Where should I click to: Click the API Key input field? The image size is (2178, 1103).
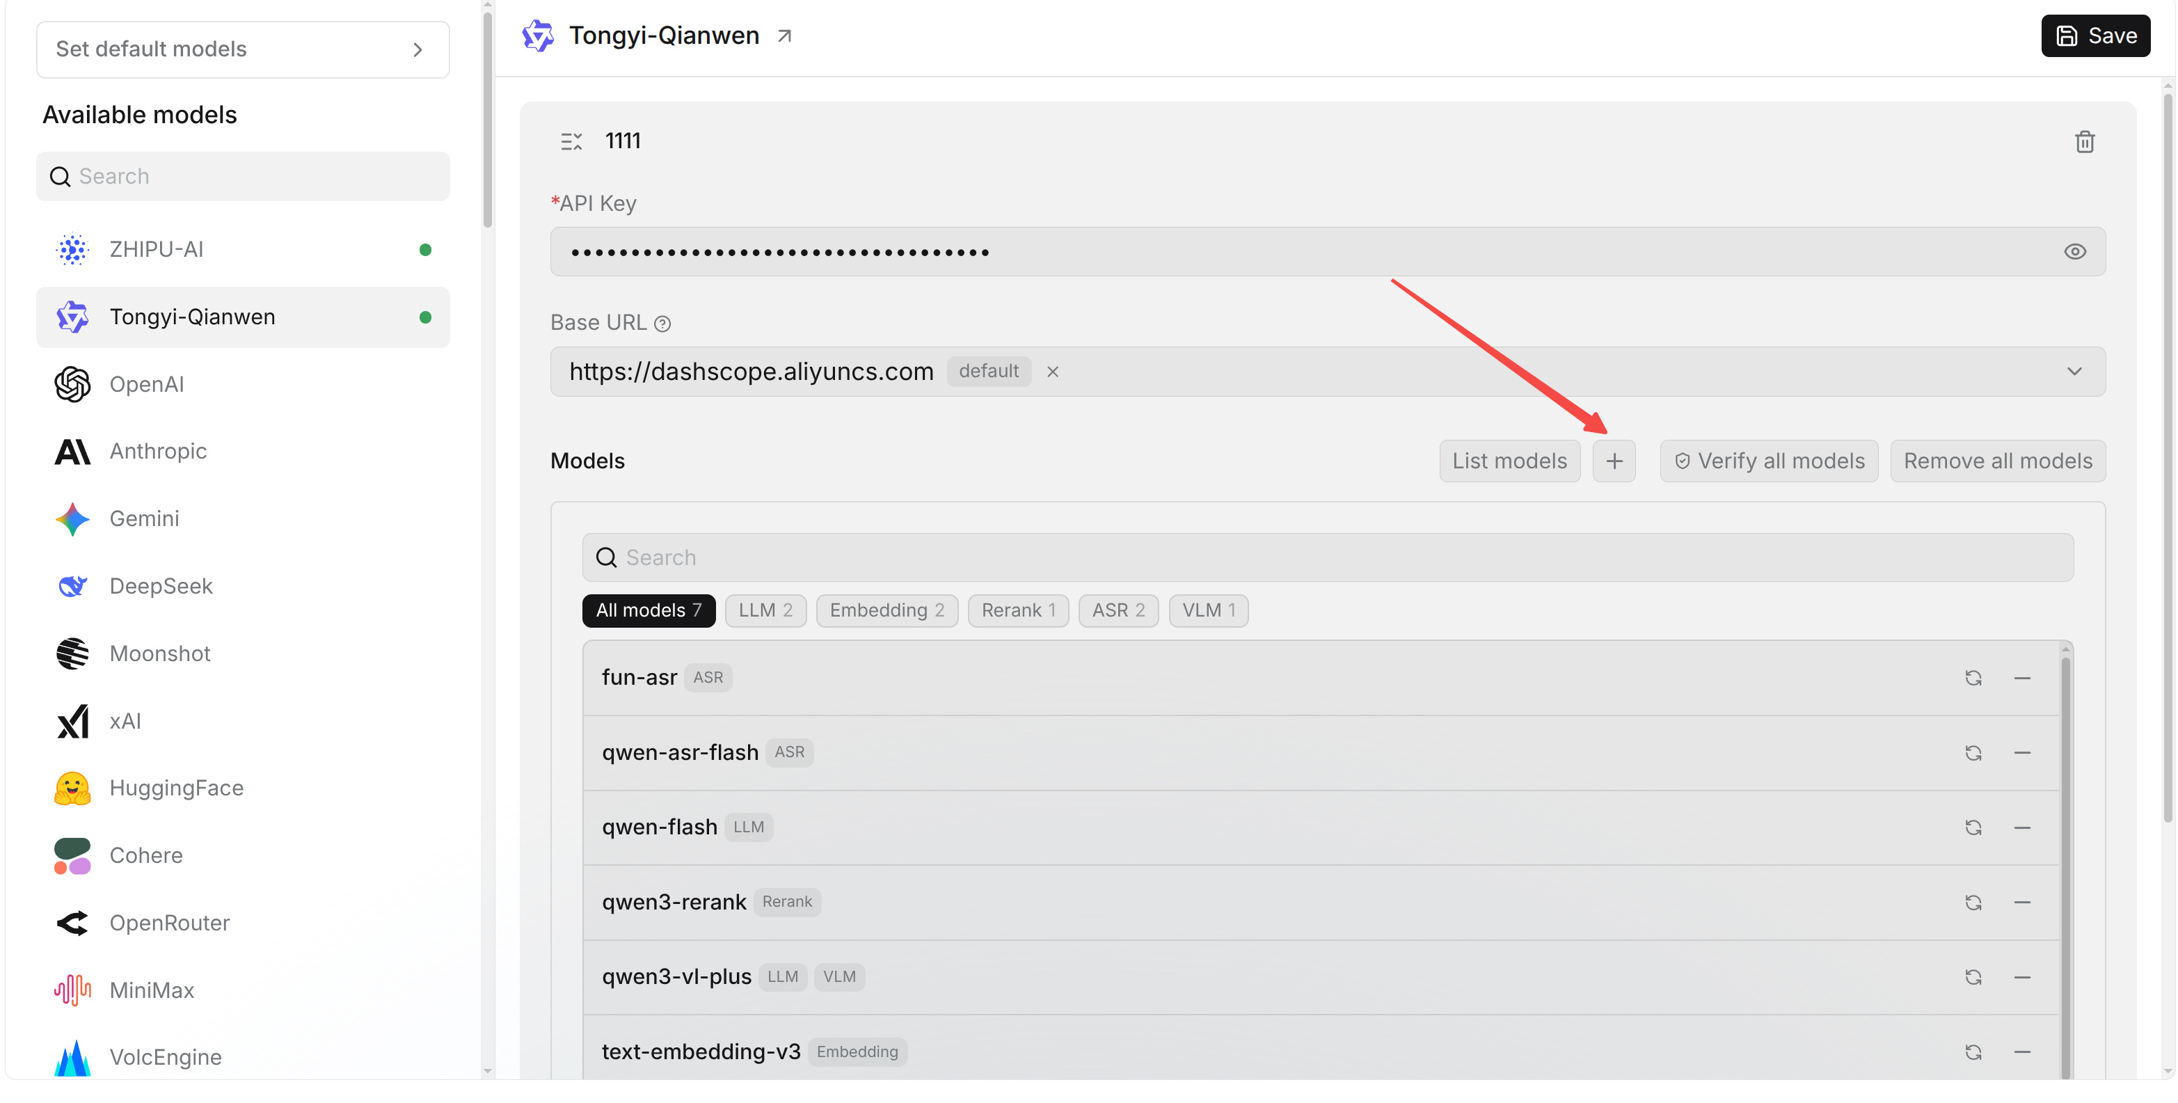tap(1328, 252)
